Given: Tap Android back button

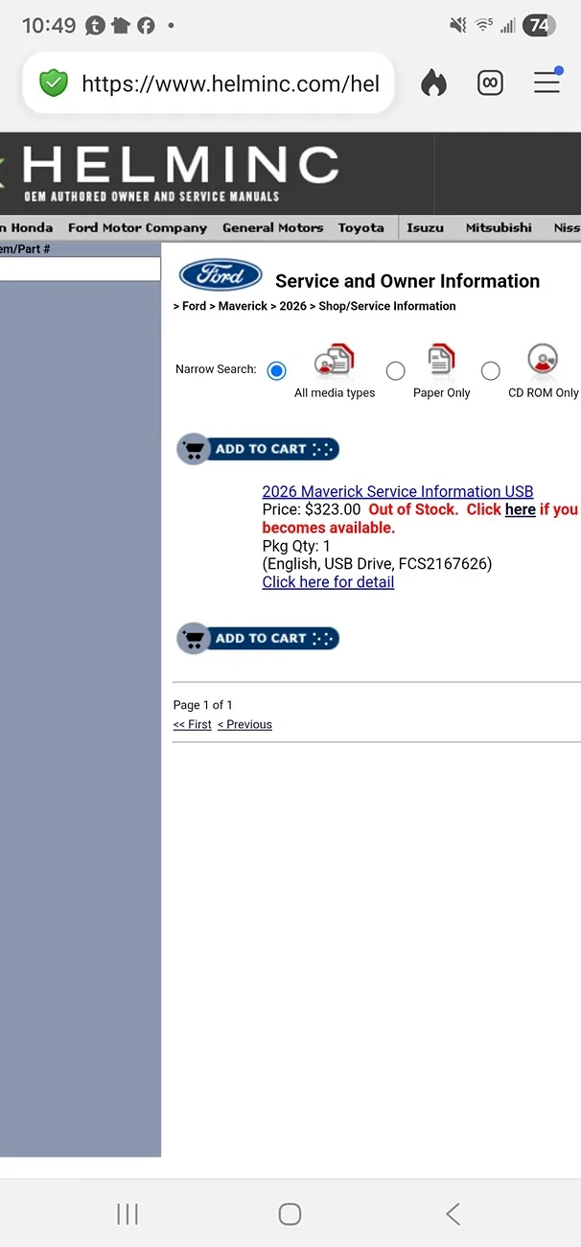Looking at the screenshot, I should pos(453,1214).
